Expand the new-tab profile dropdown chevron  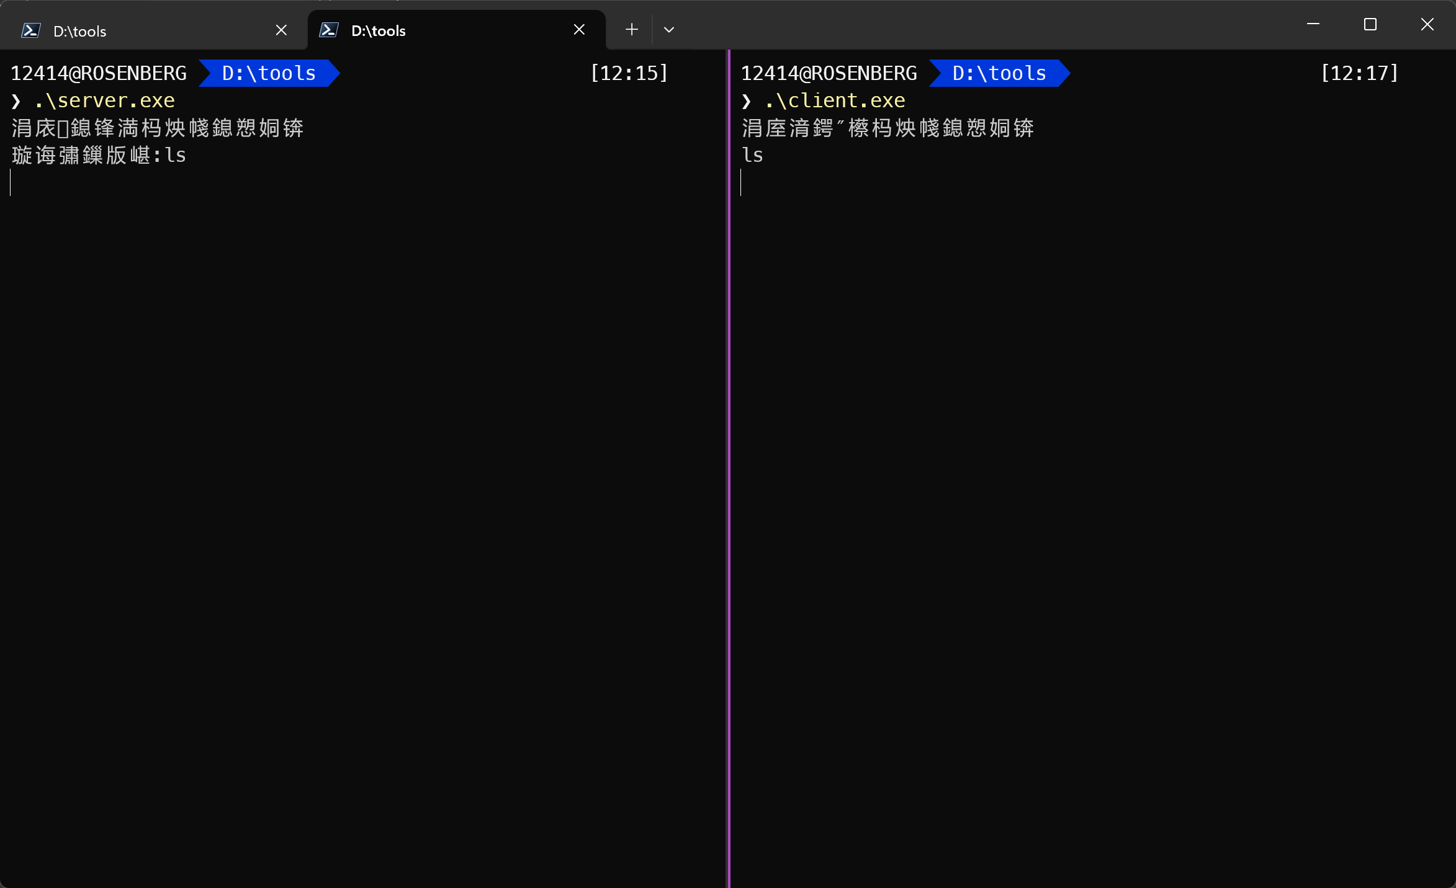668,29
